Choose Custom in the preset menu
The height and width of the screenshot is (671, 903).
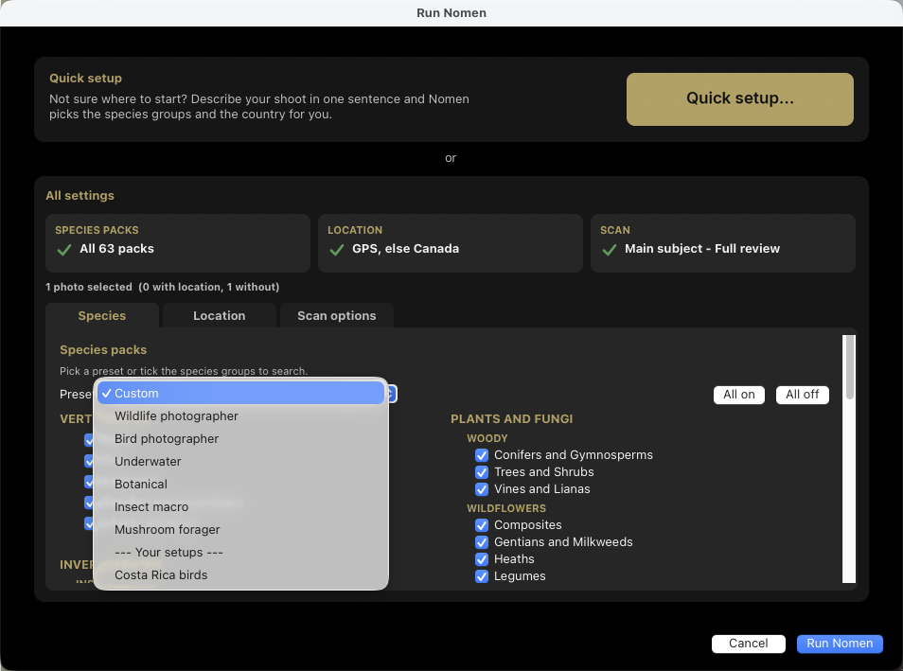(240, 394)
